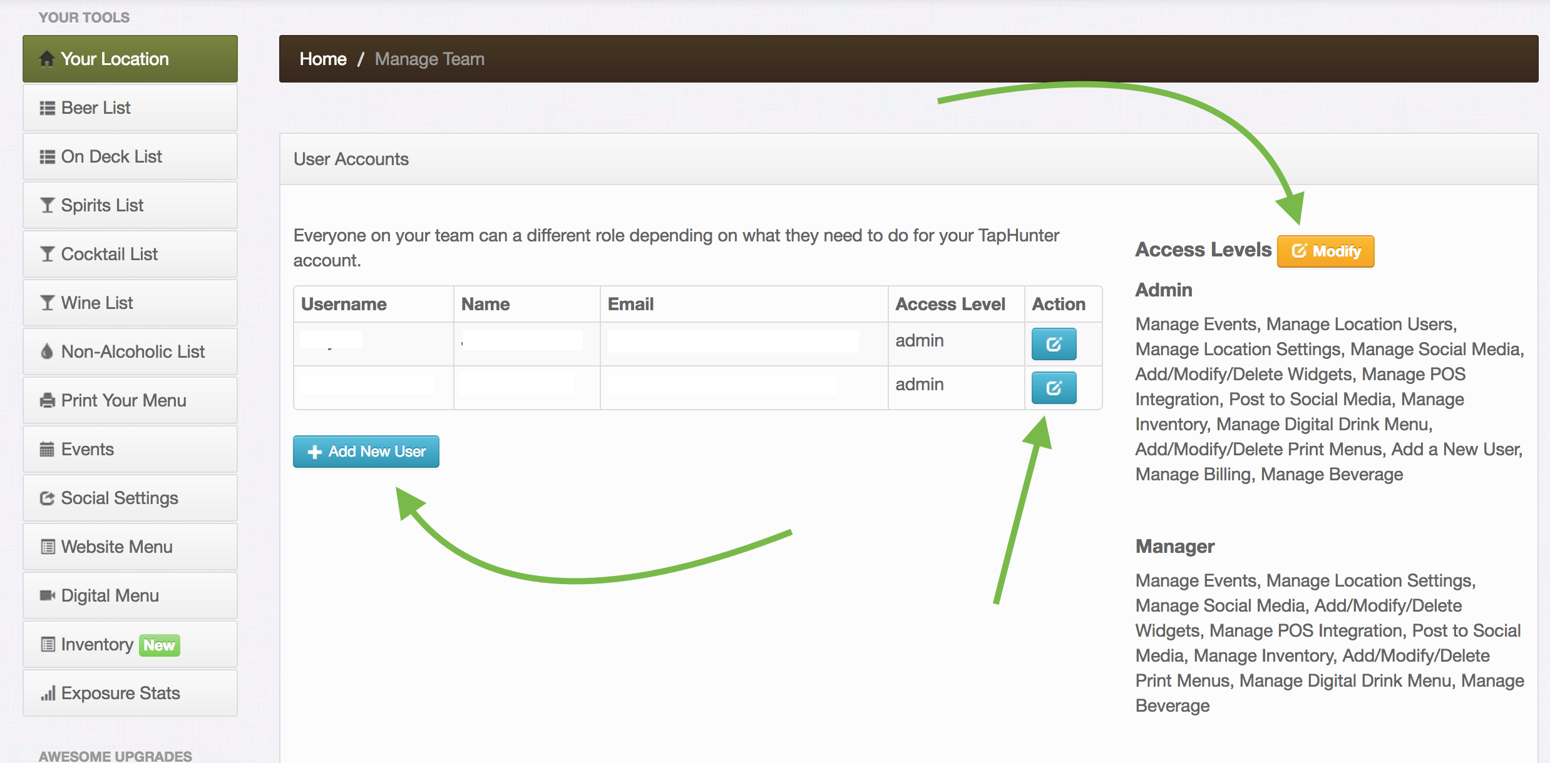Click the AWESOME UPGRADES sidebar heading
Screen dimensions: 1550x763
tap(115, 755)
